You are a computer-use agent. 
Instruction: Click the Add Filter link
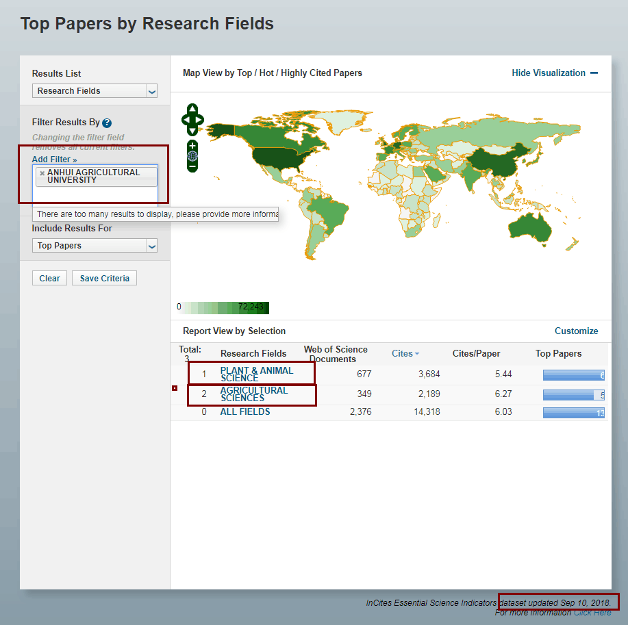(54, 160)
